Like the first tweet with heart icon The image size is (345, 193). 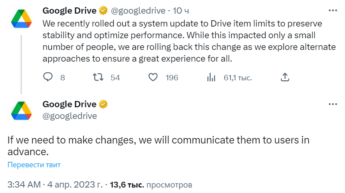[154, 77]
